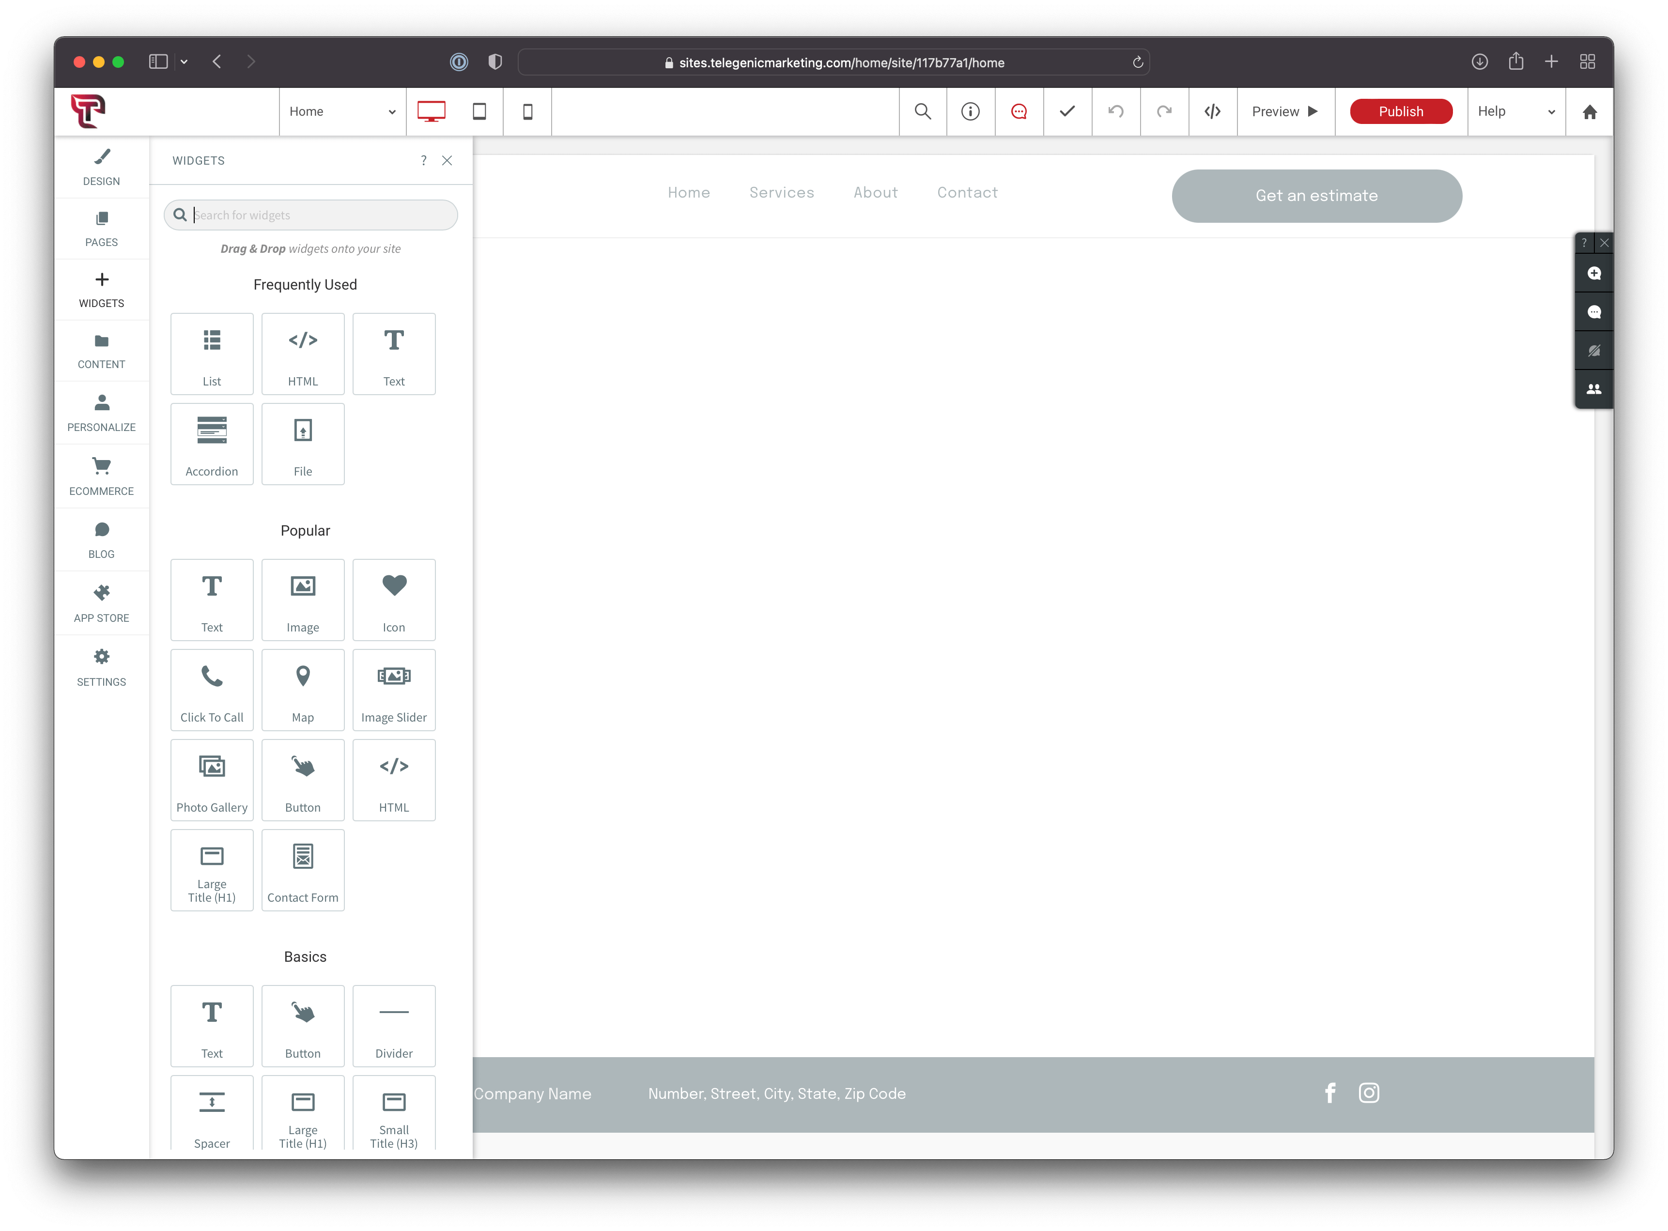1668x1231 pixels.
Task: Reload the page in Safari
Action: (x=1138, y=62)
